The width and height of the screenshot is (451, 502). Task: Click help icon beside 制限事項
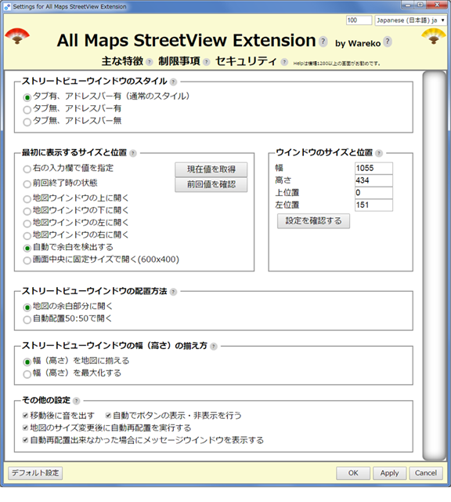[207, 62]
